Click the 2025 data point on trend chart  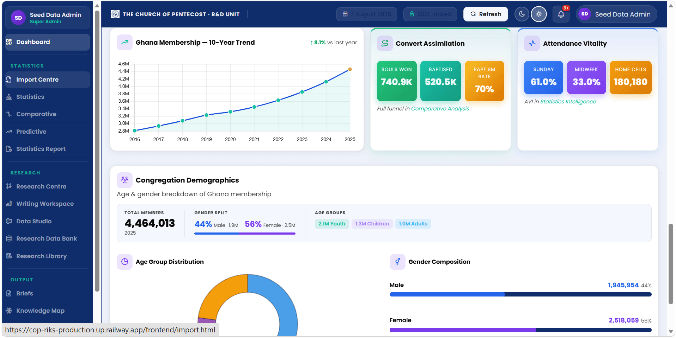point(350,69)
